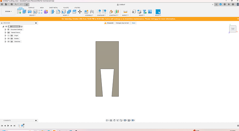Image resolution: width=239 pixels, height=131 pixels.
Task: Pick the Fillet tool in Modify
Action: tap(58, 11)
